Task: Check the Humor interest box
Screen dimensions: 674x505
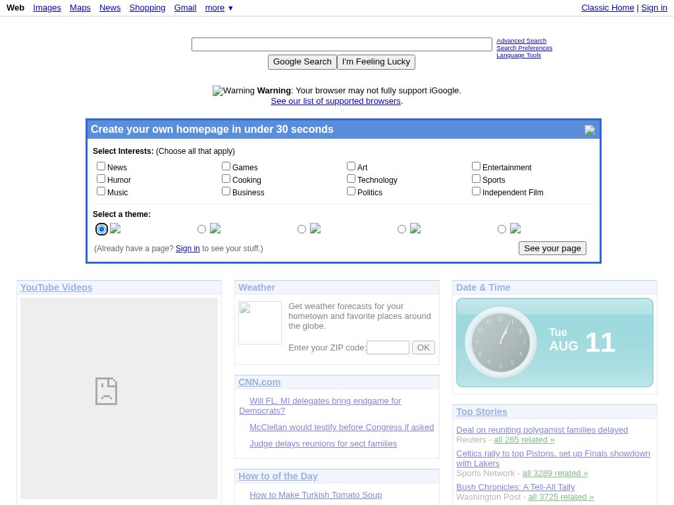Action: [101, 179]
